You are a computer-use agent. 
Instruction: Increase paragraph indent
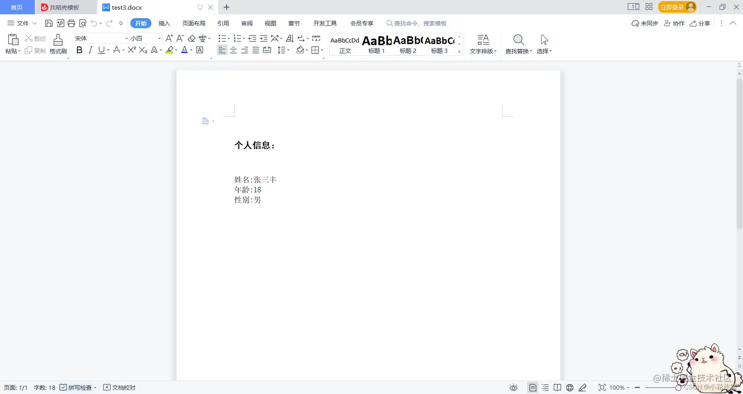click(264, 38)
